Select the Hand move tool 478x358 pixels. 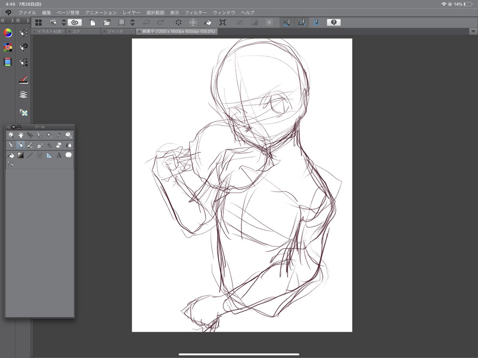tap(20, 135)
